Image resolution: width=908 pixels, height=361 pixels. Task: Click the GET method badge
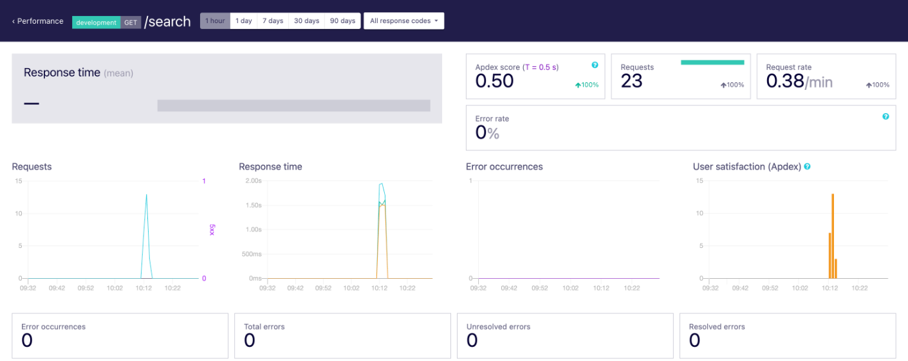tap(131, 22)
